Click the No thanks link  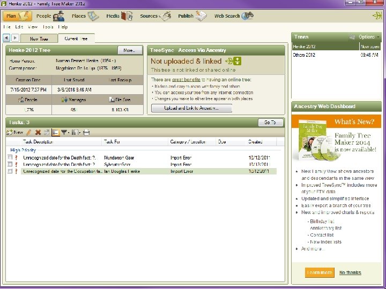(350, 272)
